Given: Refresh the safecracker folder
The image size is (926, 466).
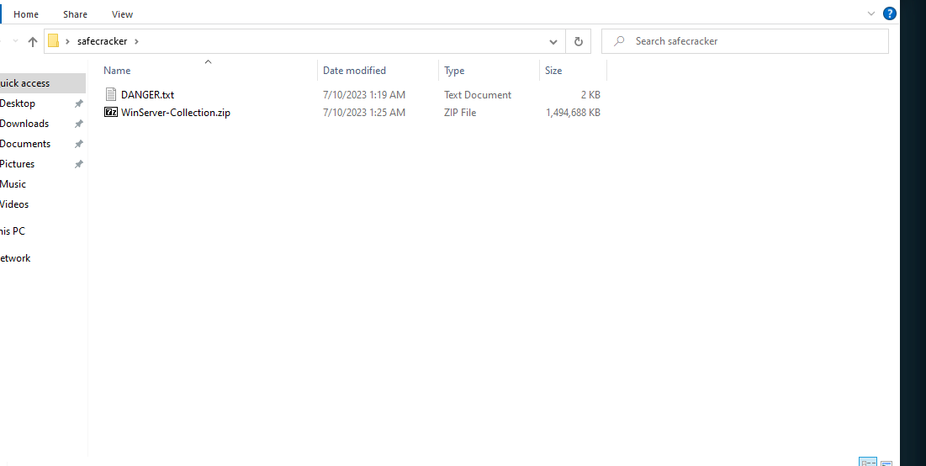Looking at the screenshot, I should coord(578,41).
